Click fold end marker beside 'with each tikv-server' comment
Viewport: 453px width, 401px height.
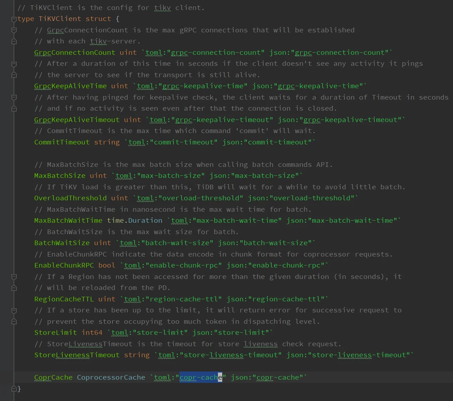(x=14, y=41)
